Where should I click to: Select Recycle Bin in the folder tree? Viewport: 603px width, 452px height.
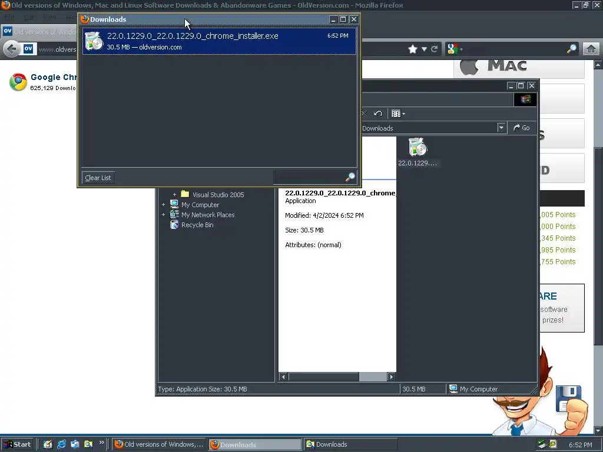click(x=197, y=225)
